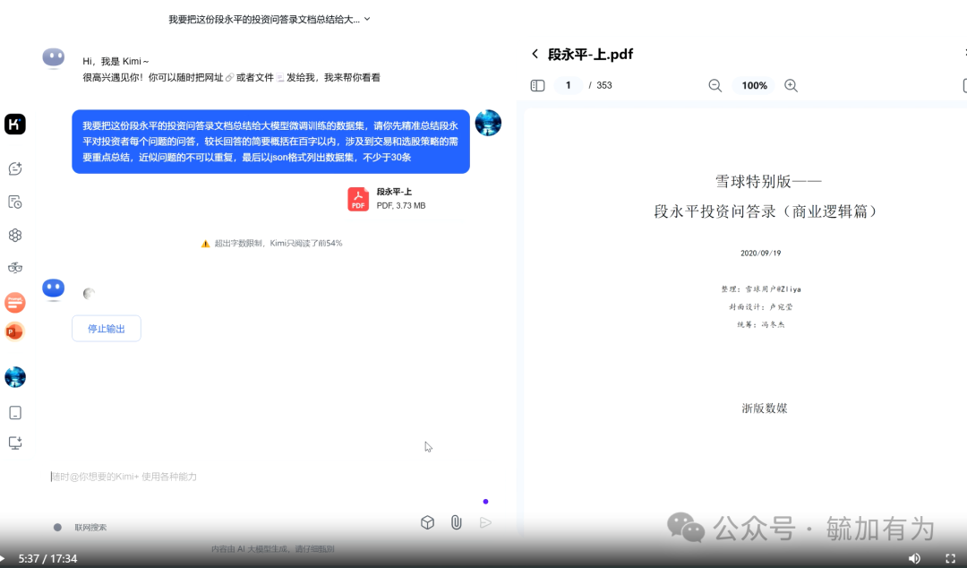967x568 pixels.
Task: Open the glasses reader icon in the sidebar
Action: (x=15, y=267)
